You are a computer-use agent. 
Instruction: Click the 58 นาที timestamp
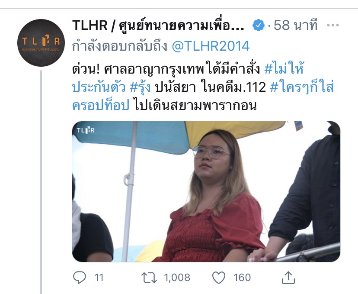(x=295, y=25)
